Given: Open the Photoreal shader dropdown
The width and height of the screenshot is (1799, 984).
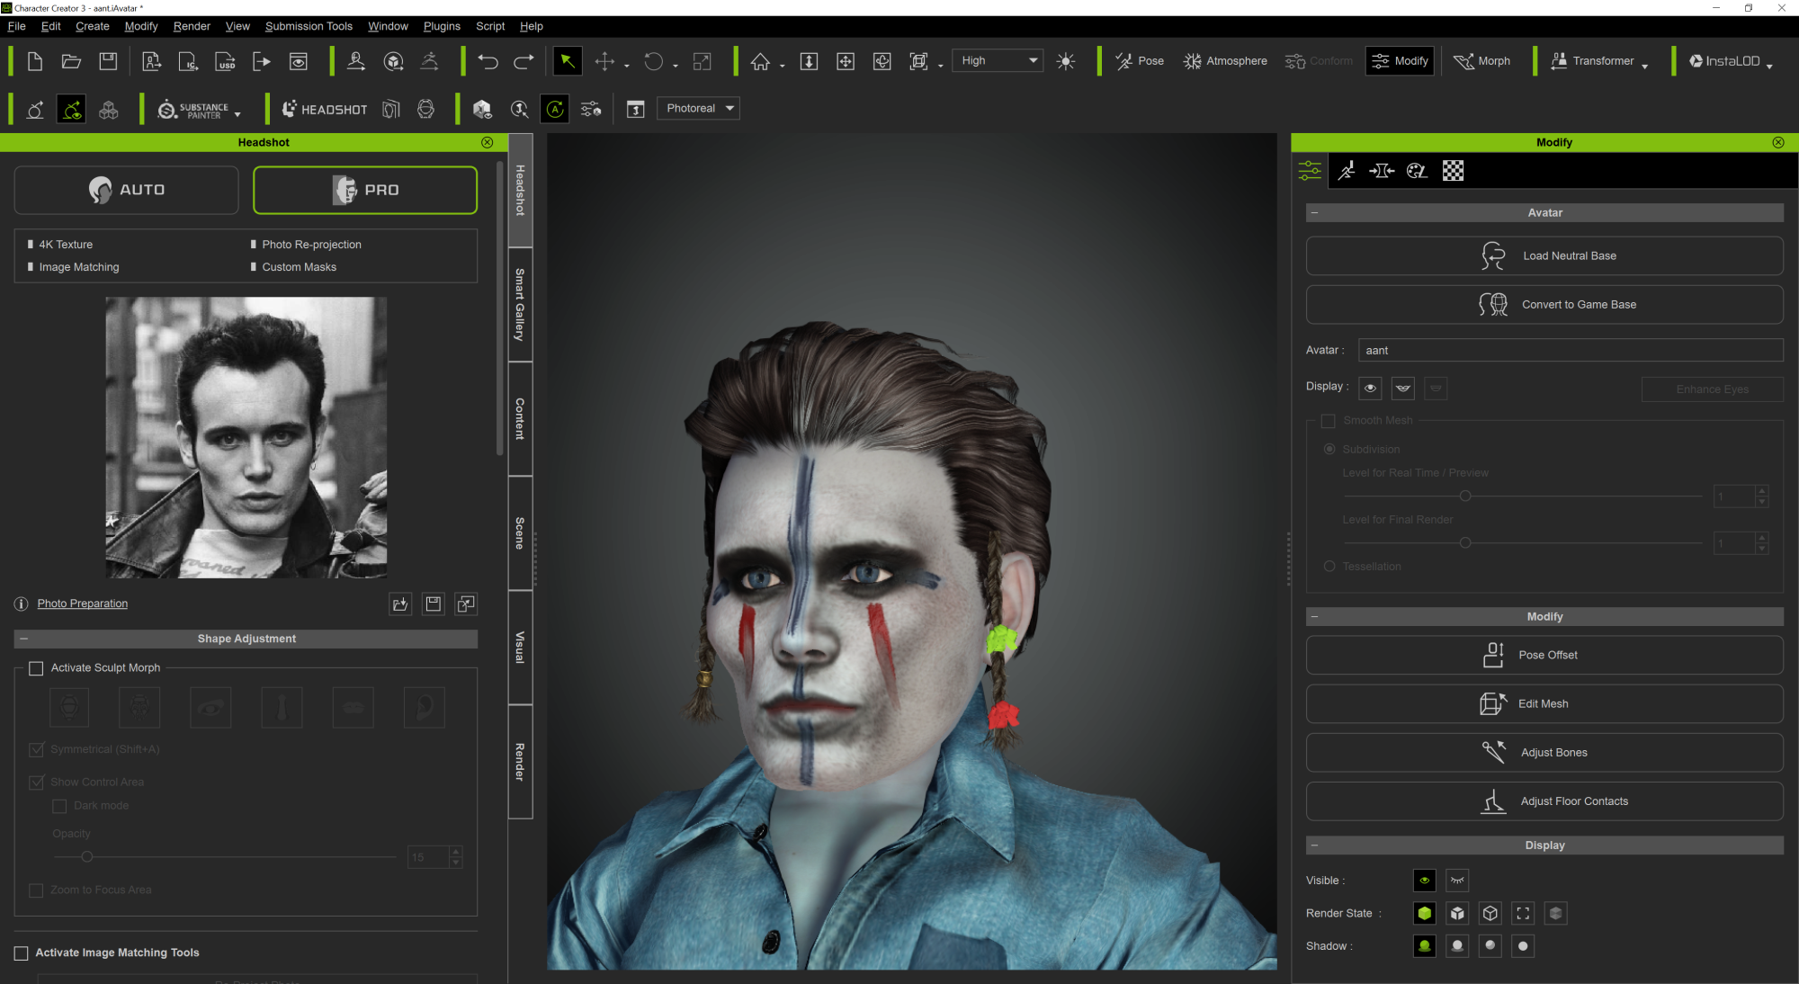Looking at the screenshot, I should (699, 109).
